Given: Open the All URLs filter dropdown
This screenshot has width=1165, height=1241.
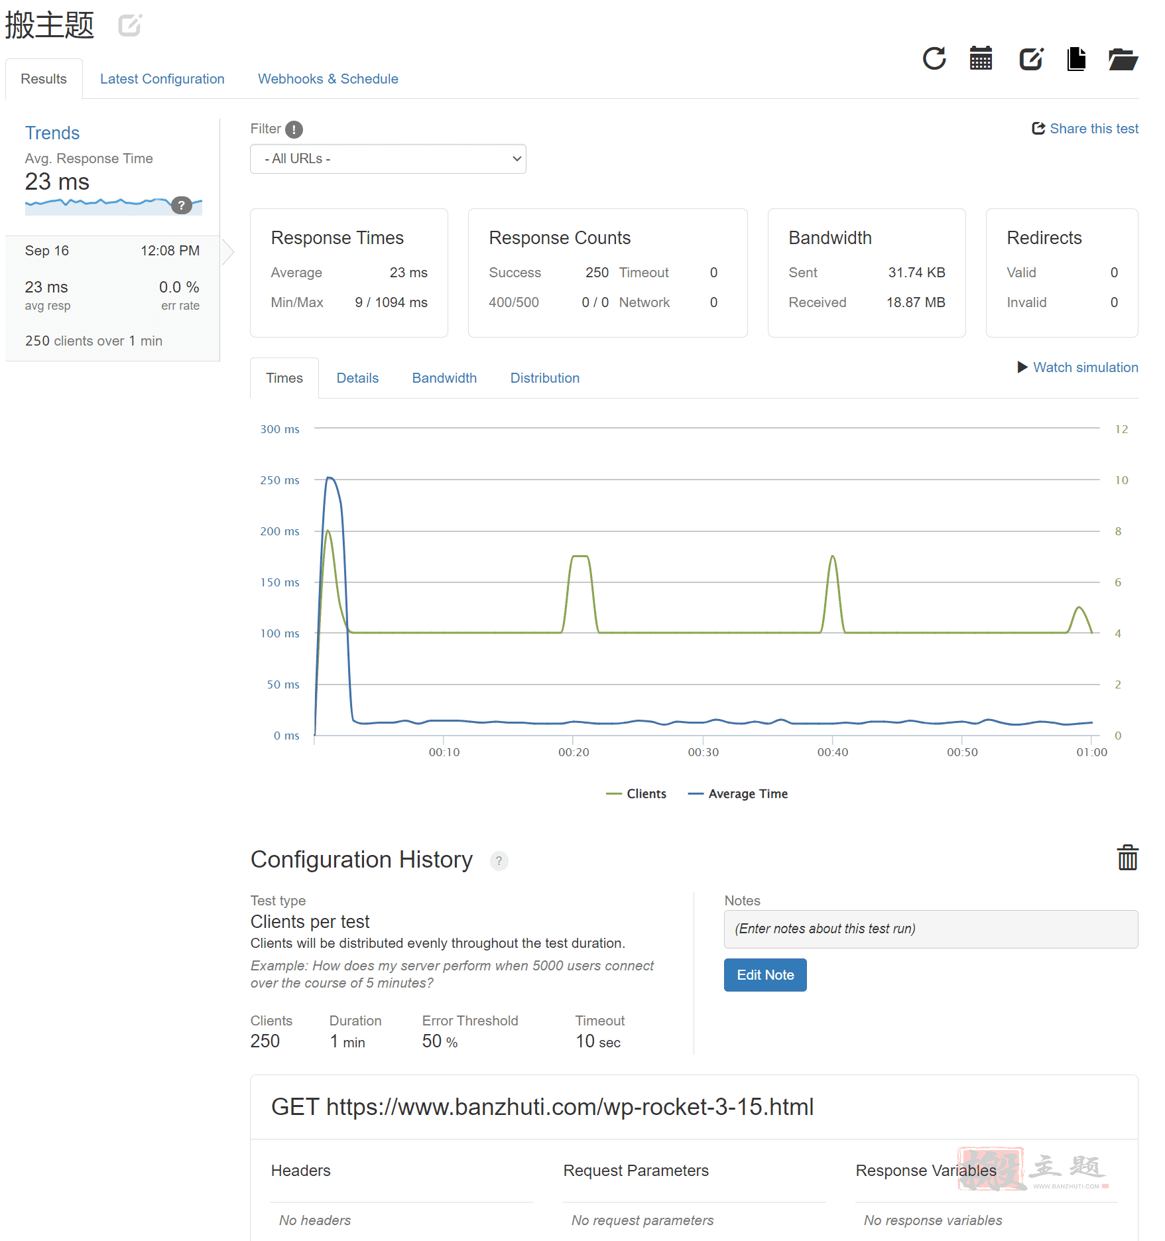Looking at the screenshot, I should (x=388, y=159).
